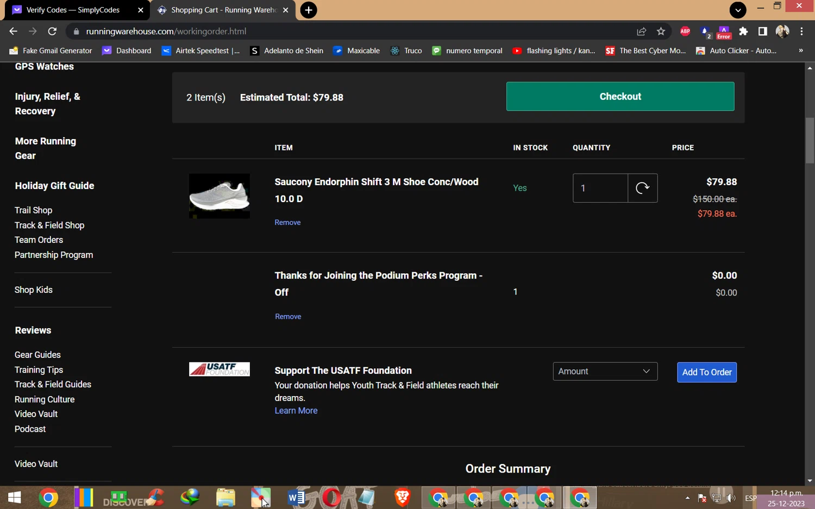Viewport: 815px width, 509px height.
Task: Show hidden system tray icons arrow
Action: coord(687,498)
